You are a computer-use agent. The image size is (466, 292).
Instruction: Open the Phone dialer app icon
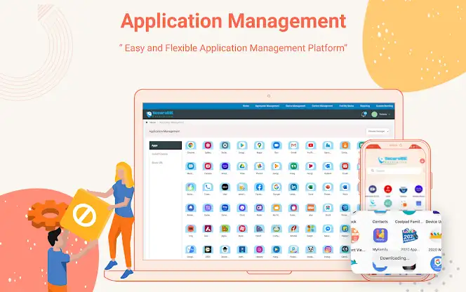pyautogui.click(x=208, y=187)
